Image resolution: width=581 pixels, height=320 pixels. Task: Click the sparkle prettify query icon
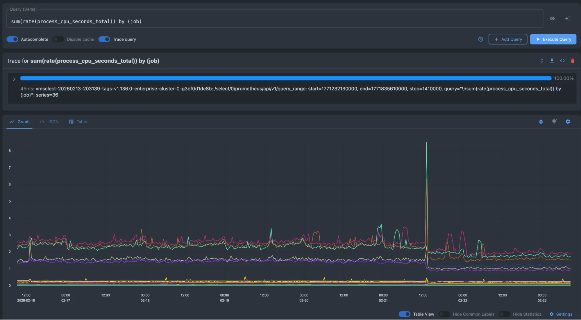click(x=567, y=19)
